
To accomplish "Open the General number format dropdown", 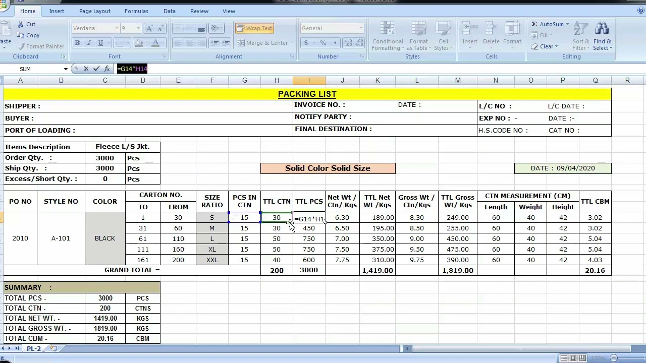I will click(361, 28).
